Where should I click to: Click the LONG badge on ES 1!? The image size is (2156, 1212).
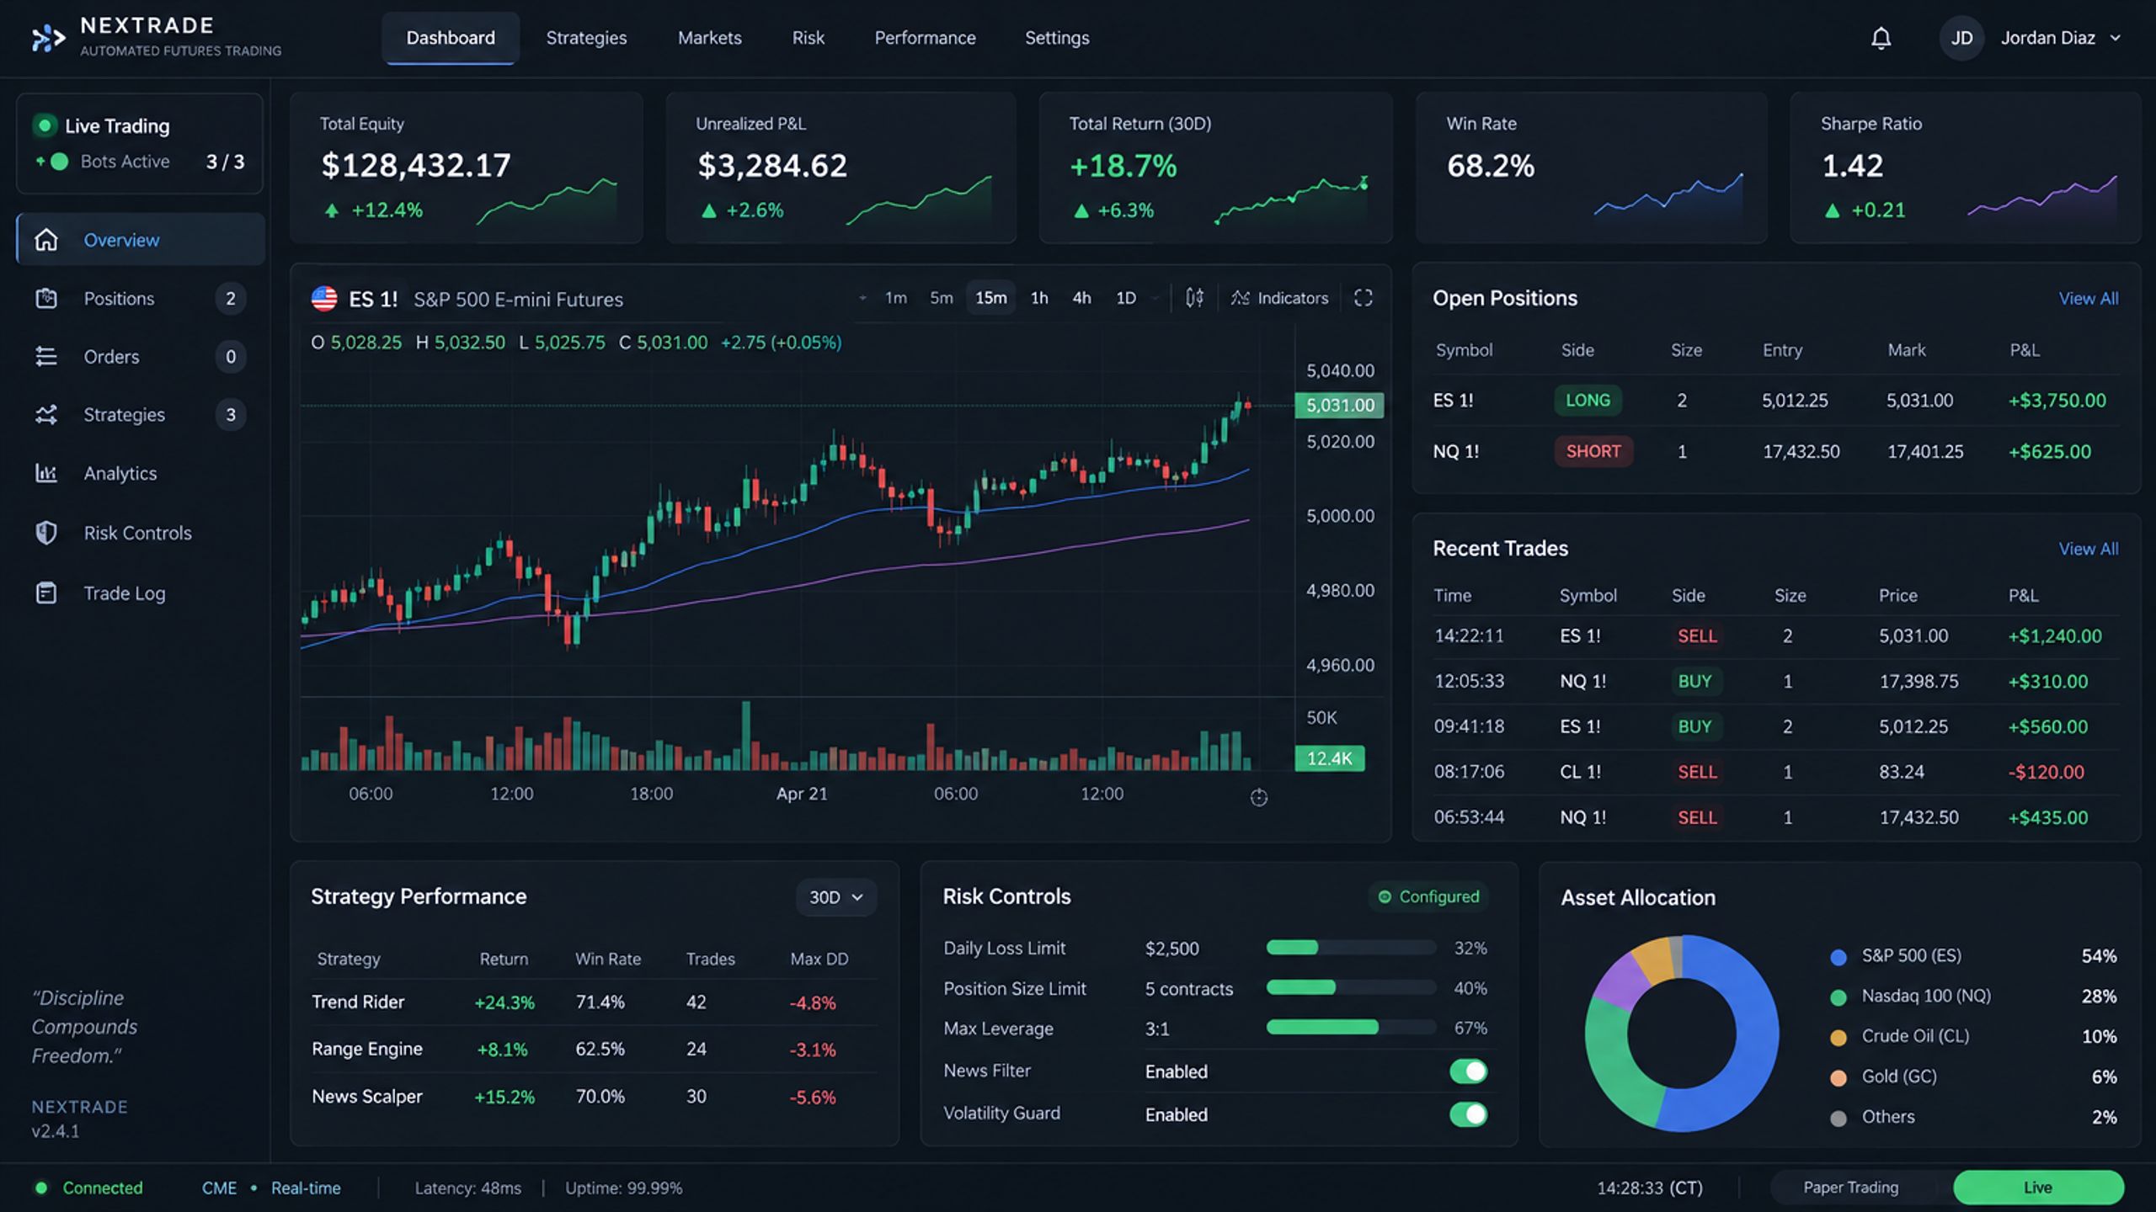(1588, 401)
